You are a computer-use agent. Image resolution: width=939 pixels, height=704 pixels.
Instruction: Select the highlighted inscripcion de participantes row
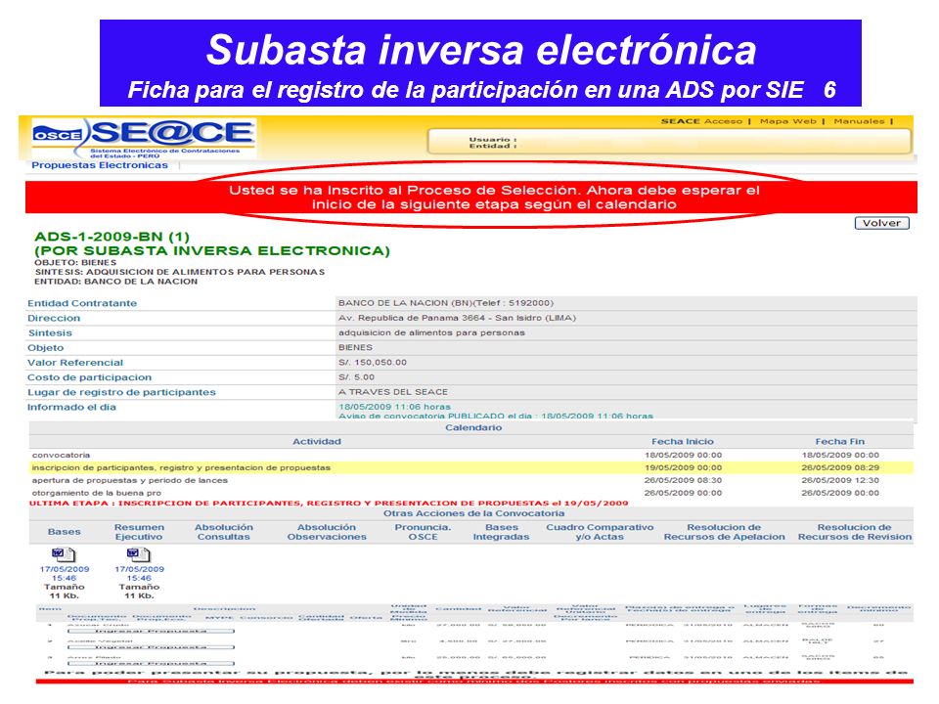(471, 467)
